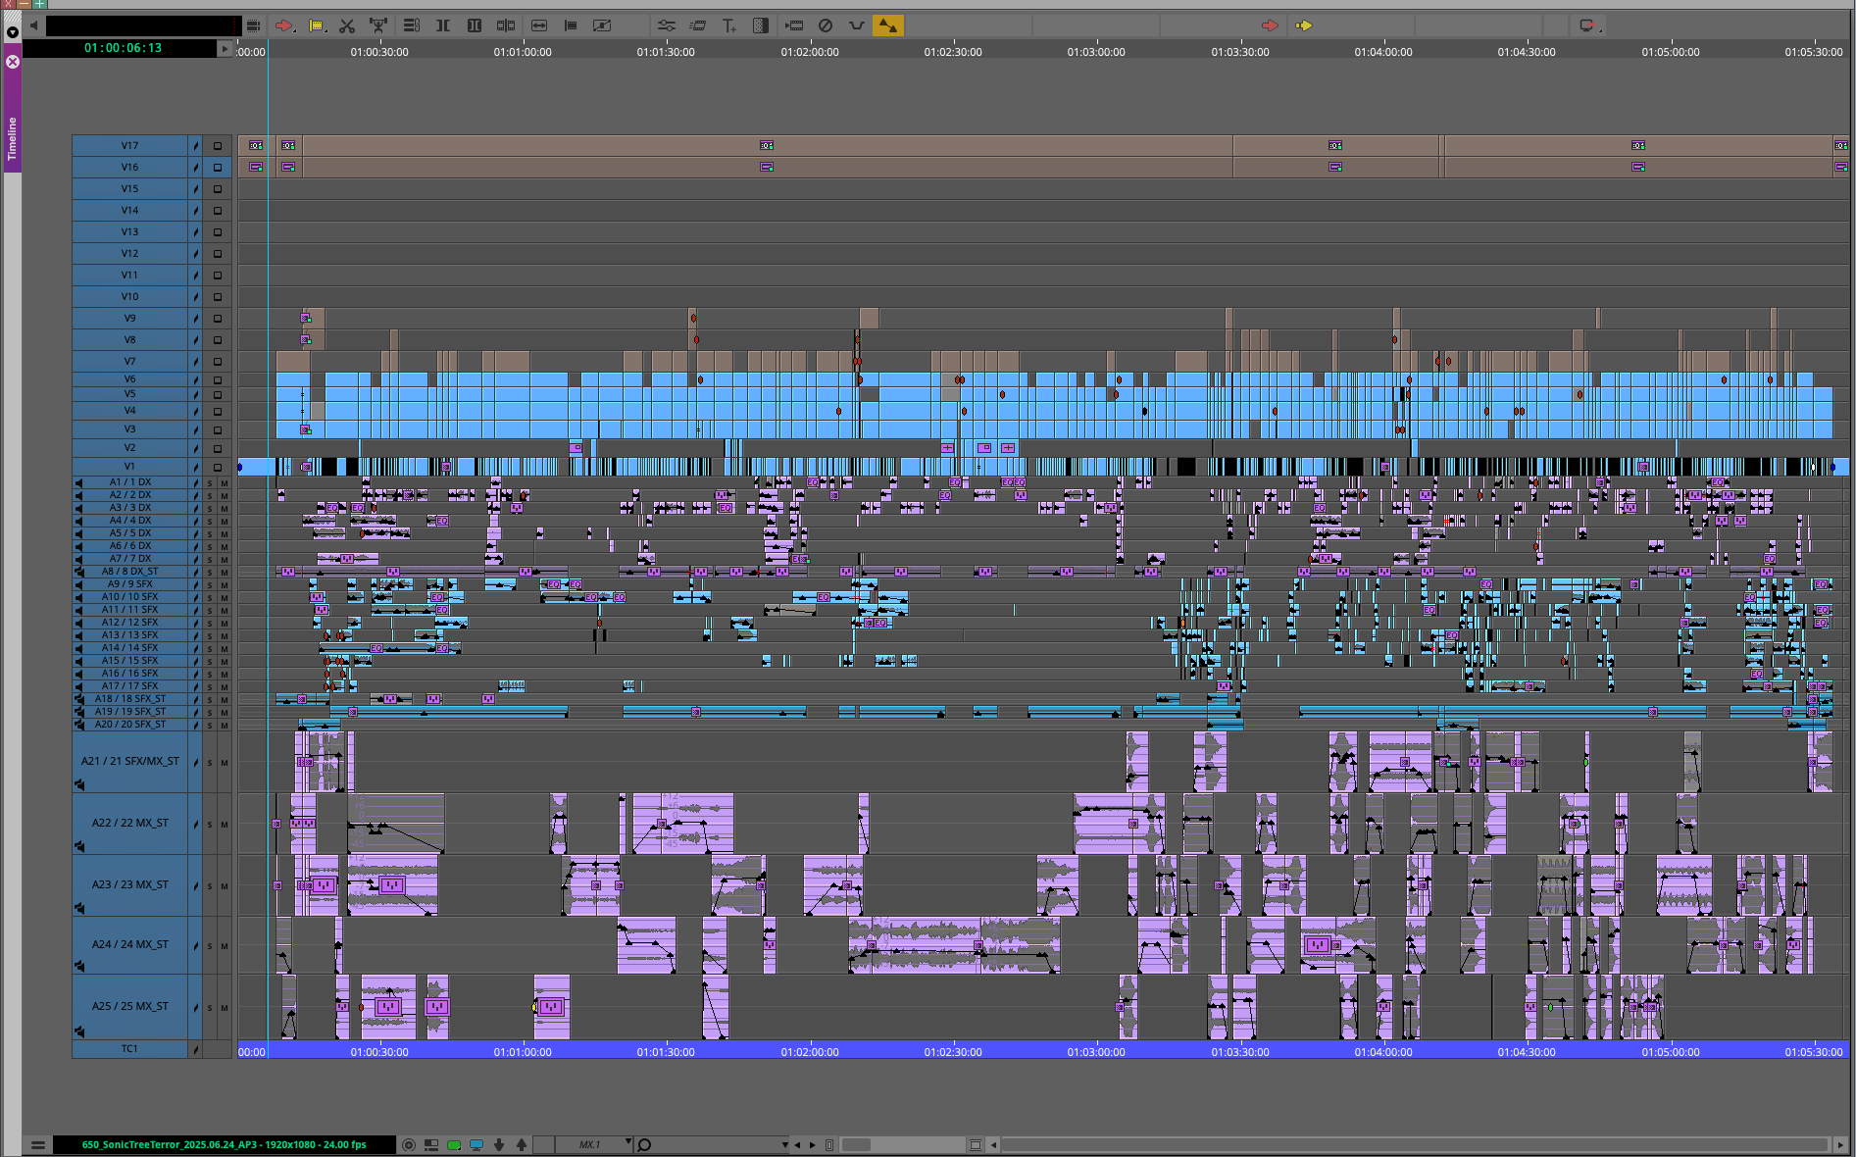This screenshot has width=1856, height=1157.
Task: Click the no-entry circle icon in toolbar
Action: tap(826, 25)
